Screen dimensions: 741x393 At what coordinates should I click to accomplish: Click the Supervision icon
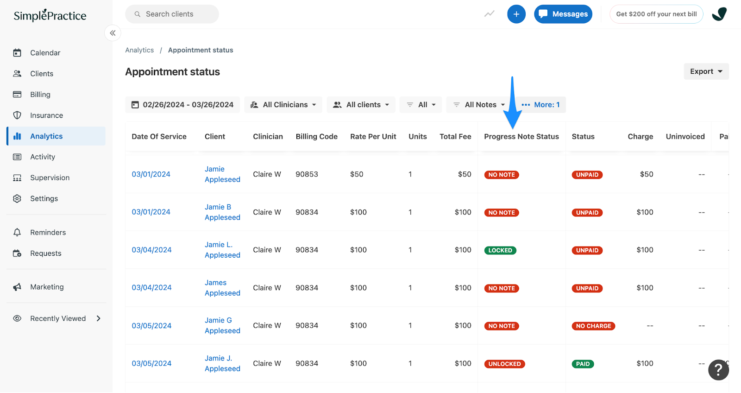pos(17,178)
